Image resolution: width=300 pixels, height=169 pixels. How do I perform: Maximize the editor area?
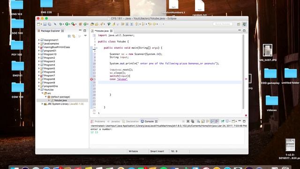point(244,31)
